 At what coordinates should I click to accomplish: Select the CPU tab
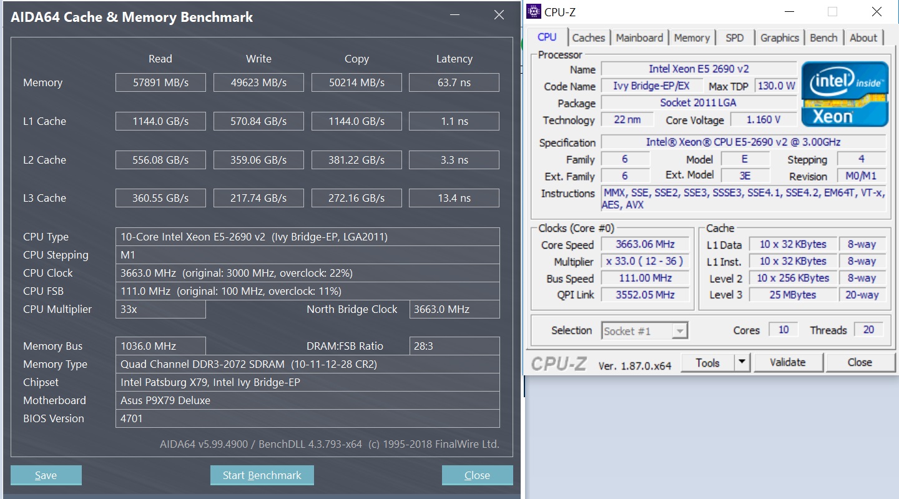pyautogui.click(x=547, y=37)
